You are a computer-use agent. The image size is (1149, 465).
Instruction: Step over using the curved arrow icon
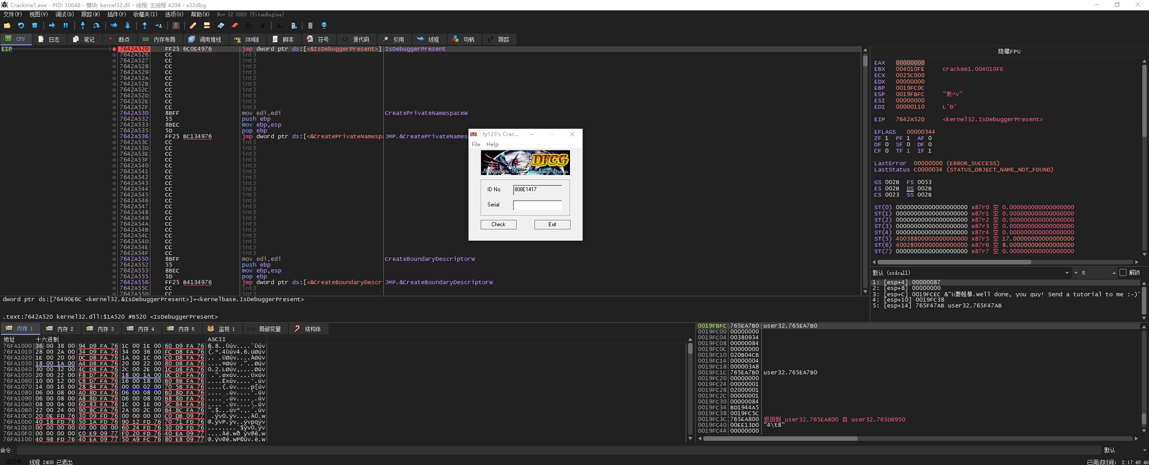coord(96,26)
